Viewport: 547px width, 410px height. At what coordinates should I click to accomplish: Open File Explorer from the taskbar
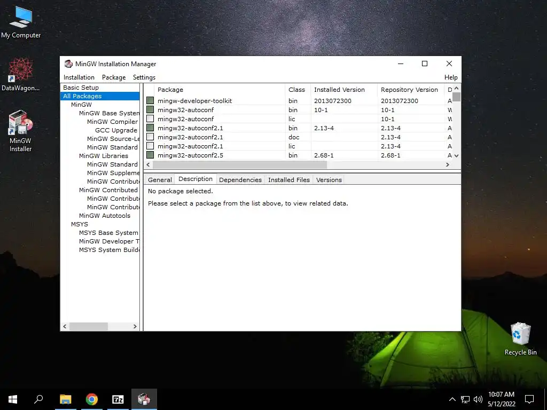[65, 399]
